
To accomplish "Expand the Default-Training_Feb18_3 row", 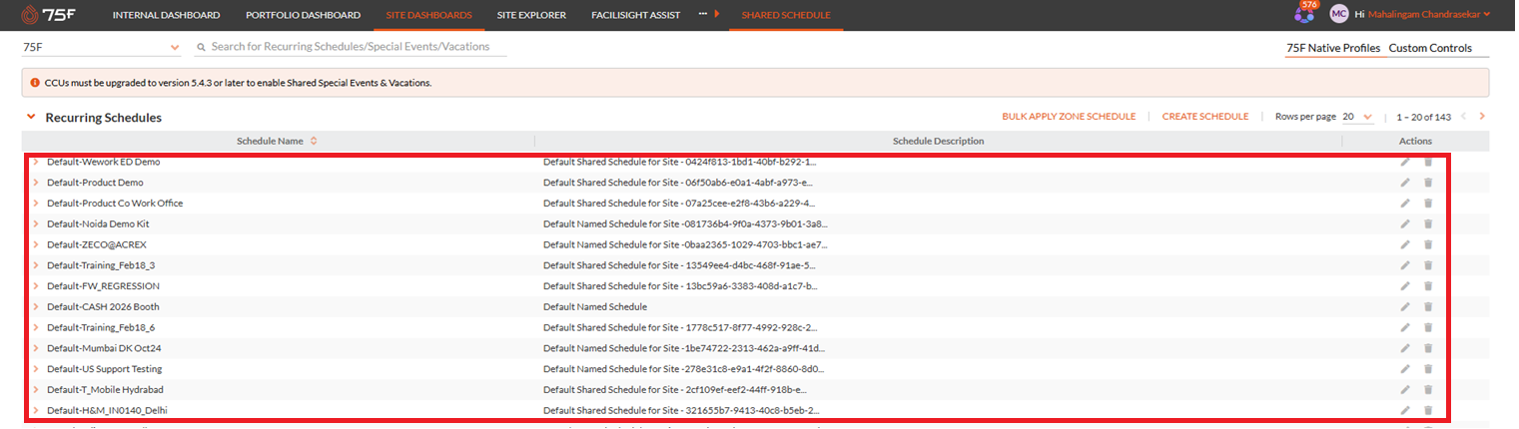I will coord(35,265).
